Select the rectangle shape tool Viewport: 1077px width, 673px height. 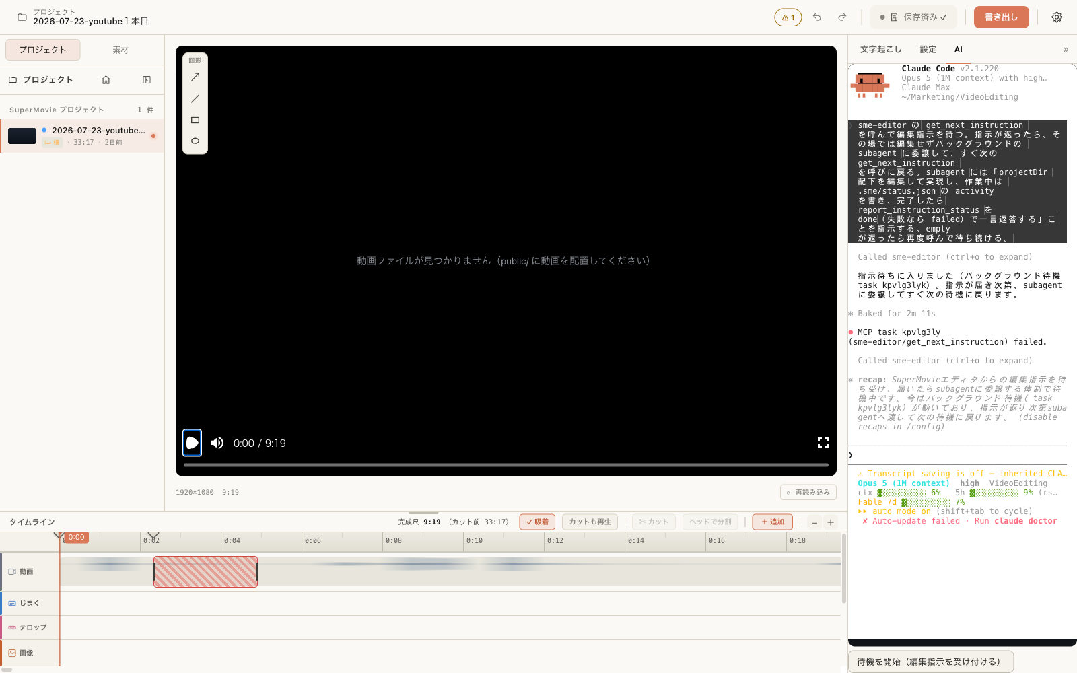(195, 120)
